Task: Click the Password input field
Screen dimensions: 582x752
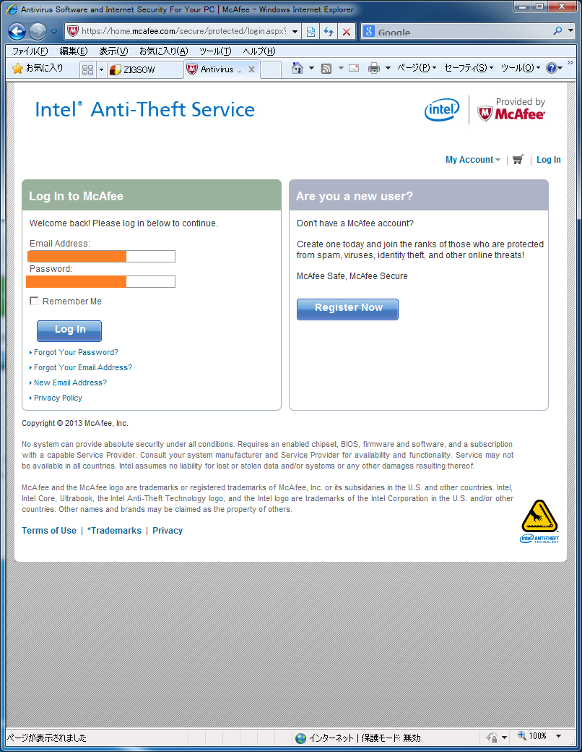Action: (x=100, y=281)
